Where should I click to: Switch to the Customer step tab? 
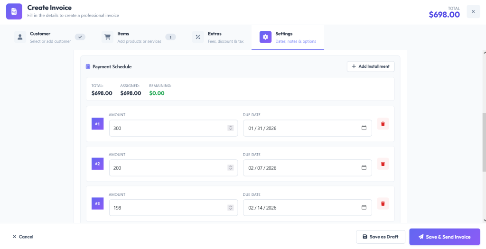[x=49, y=37]
